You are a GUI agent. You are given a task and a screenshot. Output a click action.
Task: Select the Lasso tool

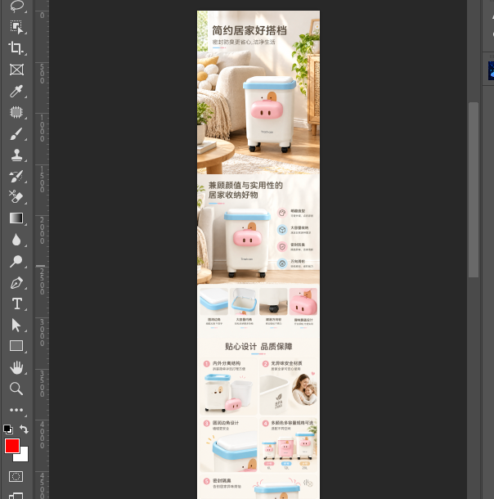(16, 7)
